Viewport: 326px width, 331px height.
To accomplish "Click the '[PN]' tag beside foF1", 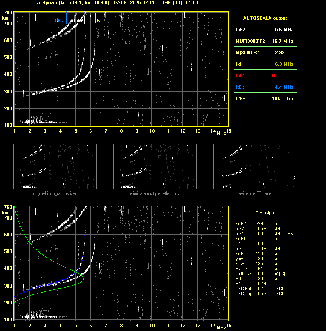I will coord(291,234).
